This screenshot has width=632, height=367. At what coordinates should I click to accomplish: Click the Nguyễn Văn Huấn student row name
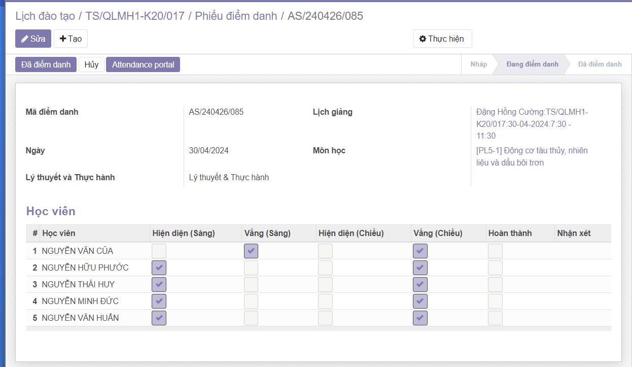pyautogui.click(x=80, y=318)
